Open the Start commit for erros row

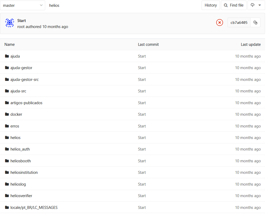pyautogui.click(x=142, y=126)
